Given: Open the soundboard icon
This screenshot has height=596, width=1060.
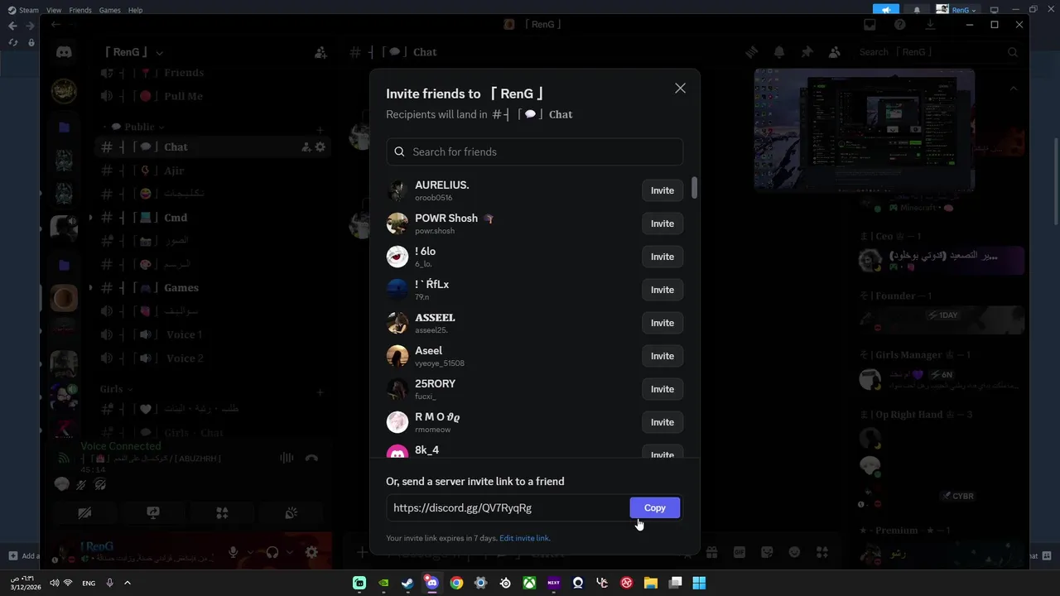Looking at the screenshot, I should [291, 513].
